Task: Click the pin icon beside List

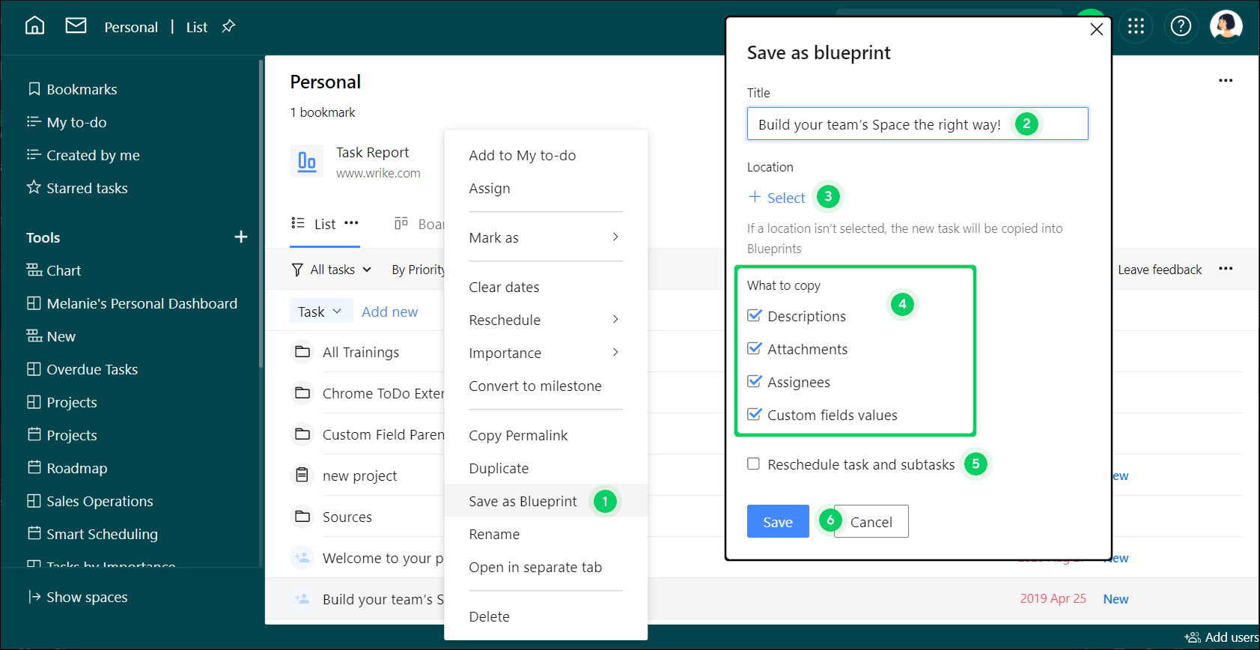Action: (x=228, y=26)
